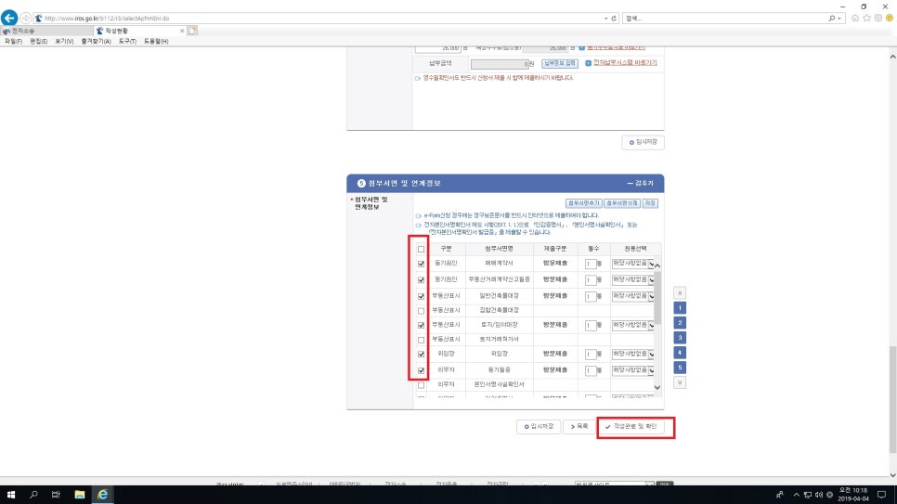Screen dimensions: 897x504
Task: Click the 첨부서면추가 button
Action: [583, 203]
